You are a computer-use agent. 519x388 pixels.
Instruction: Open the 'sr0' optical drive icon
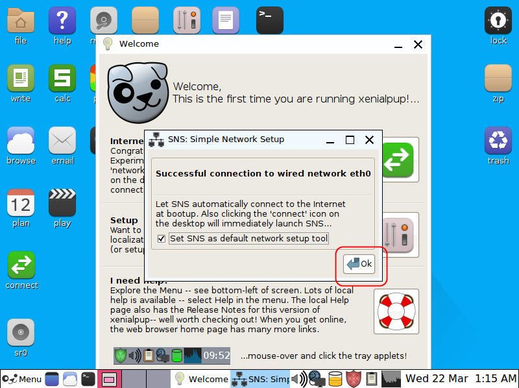click(x=21, y=332)
